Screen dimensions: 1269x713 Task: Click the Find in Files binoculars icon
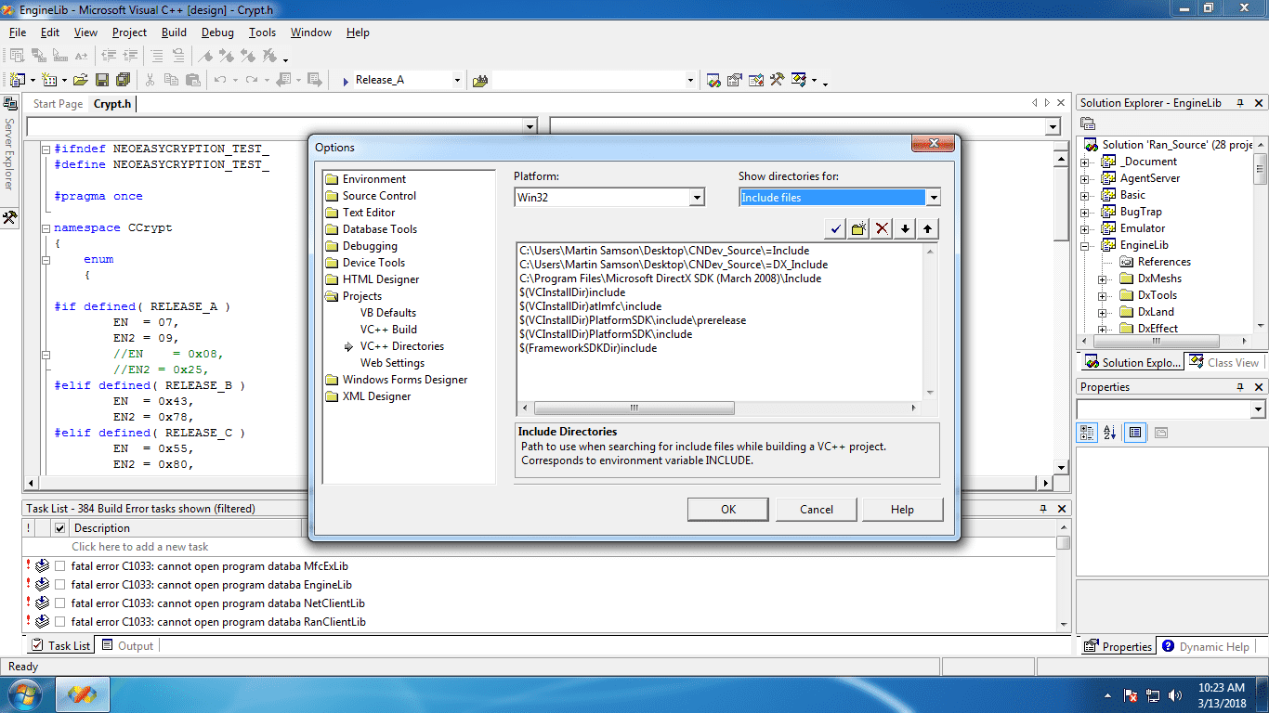(480, 81)
